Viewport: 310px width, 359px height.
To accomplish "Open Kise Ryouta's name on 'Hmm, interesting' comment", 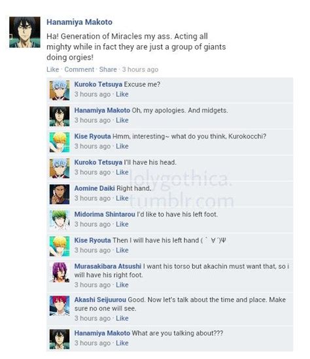I will (x=92, y=136).
